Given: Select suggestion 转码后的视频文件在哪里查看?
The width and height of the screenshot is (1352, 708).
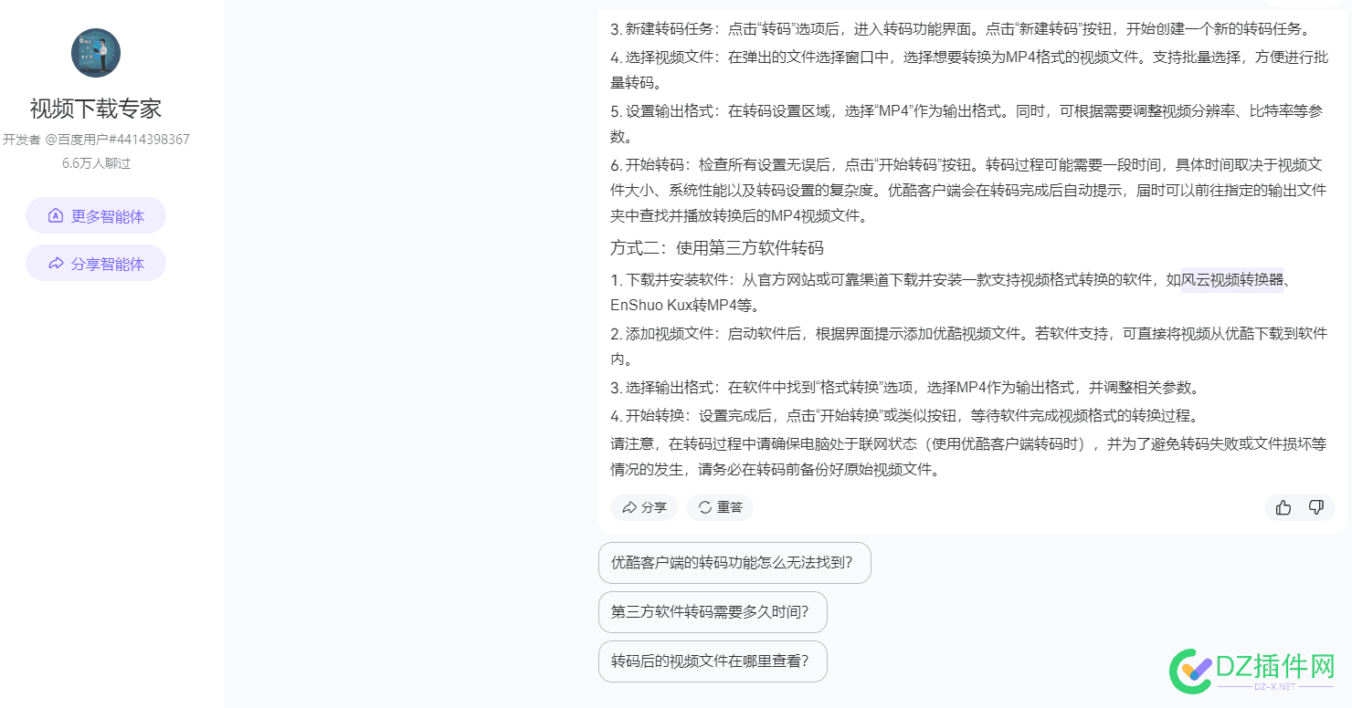Looking at the screenshot, I should point(713,661).
